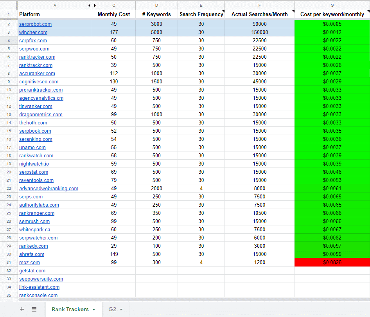Image resolution: width=370 pixels, height=317 pixels.
Task: Select column D header
Action: [x=157, y=5]
